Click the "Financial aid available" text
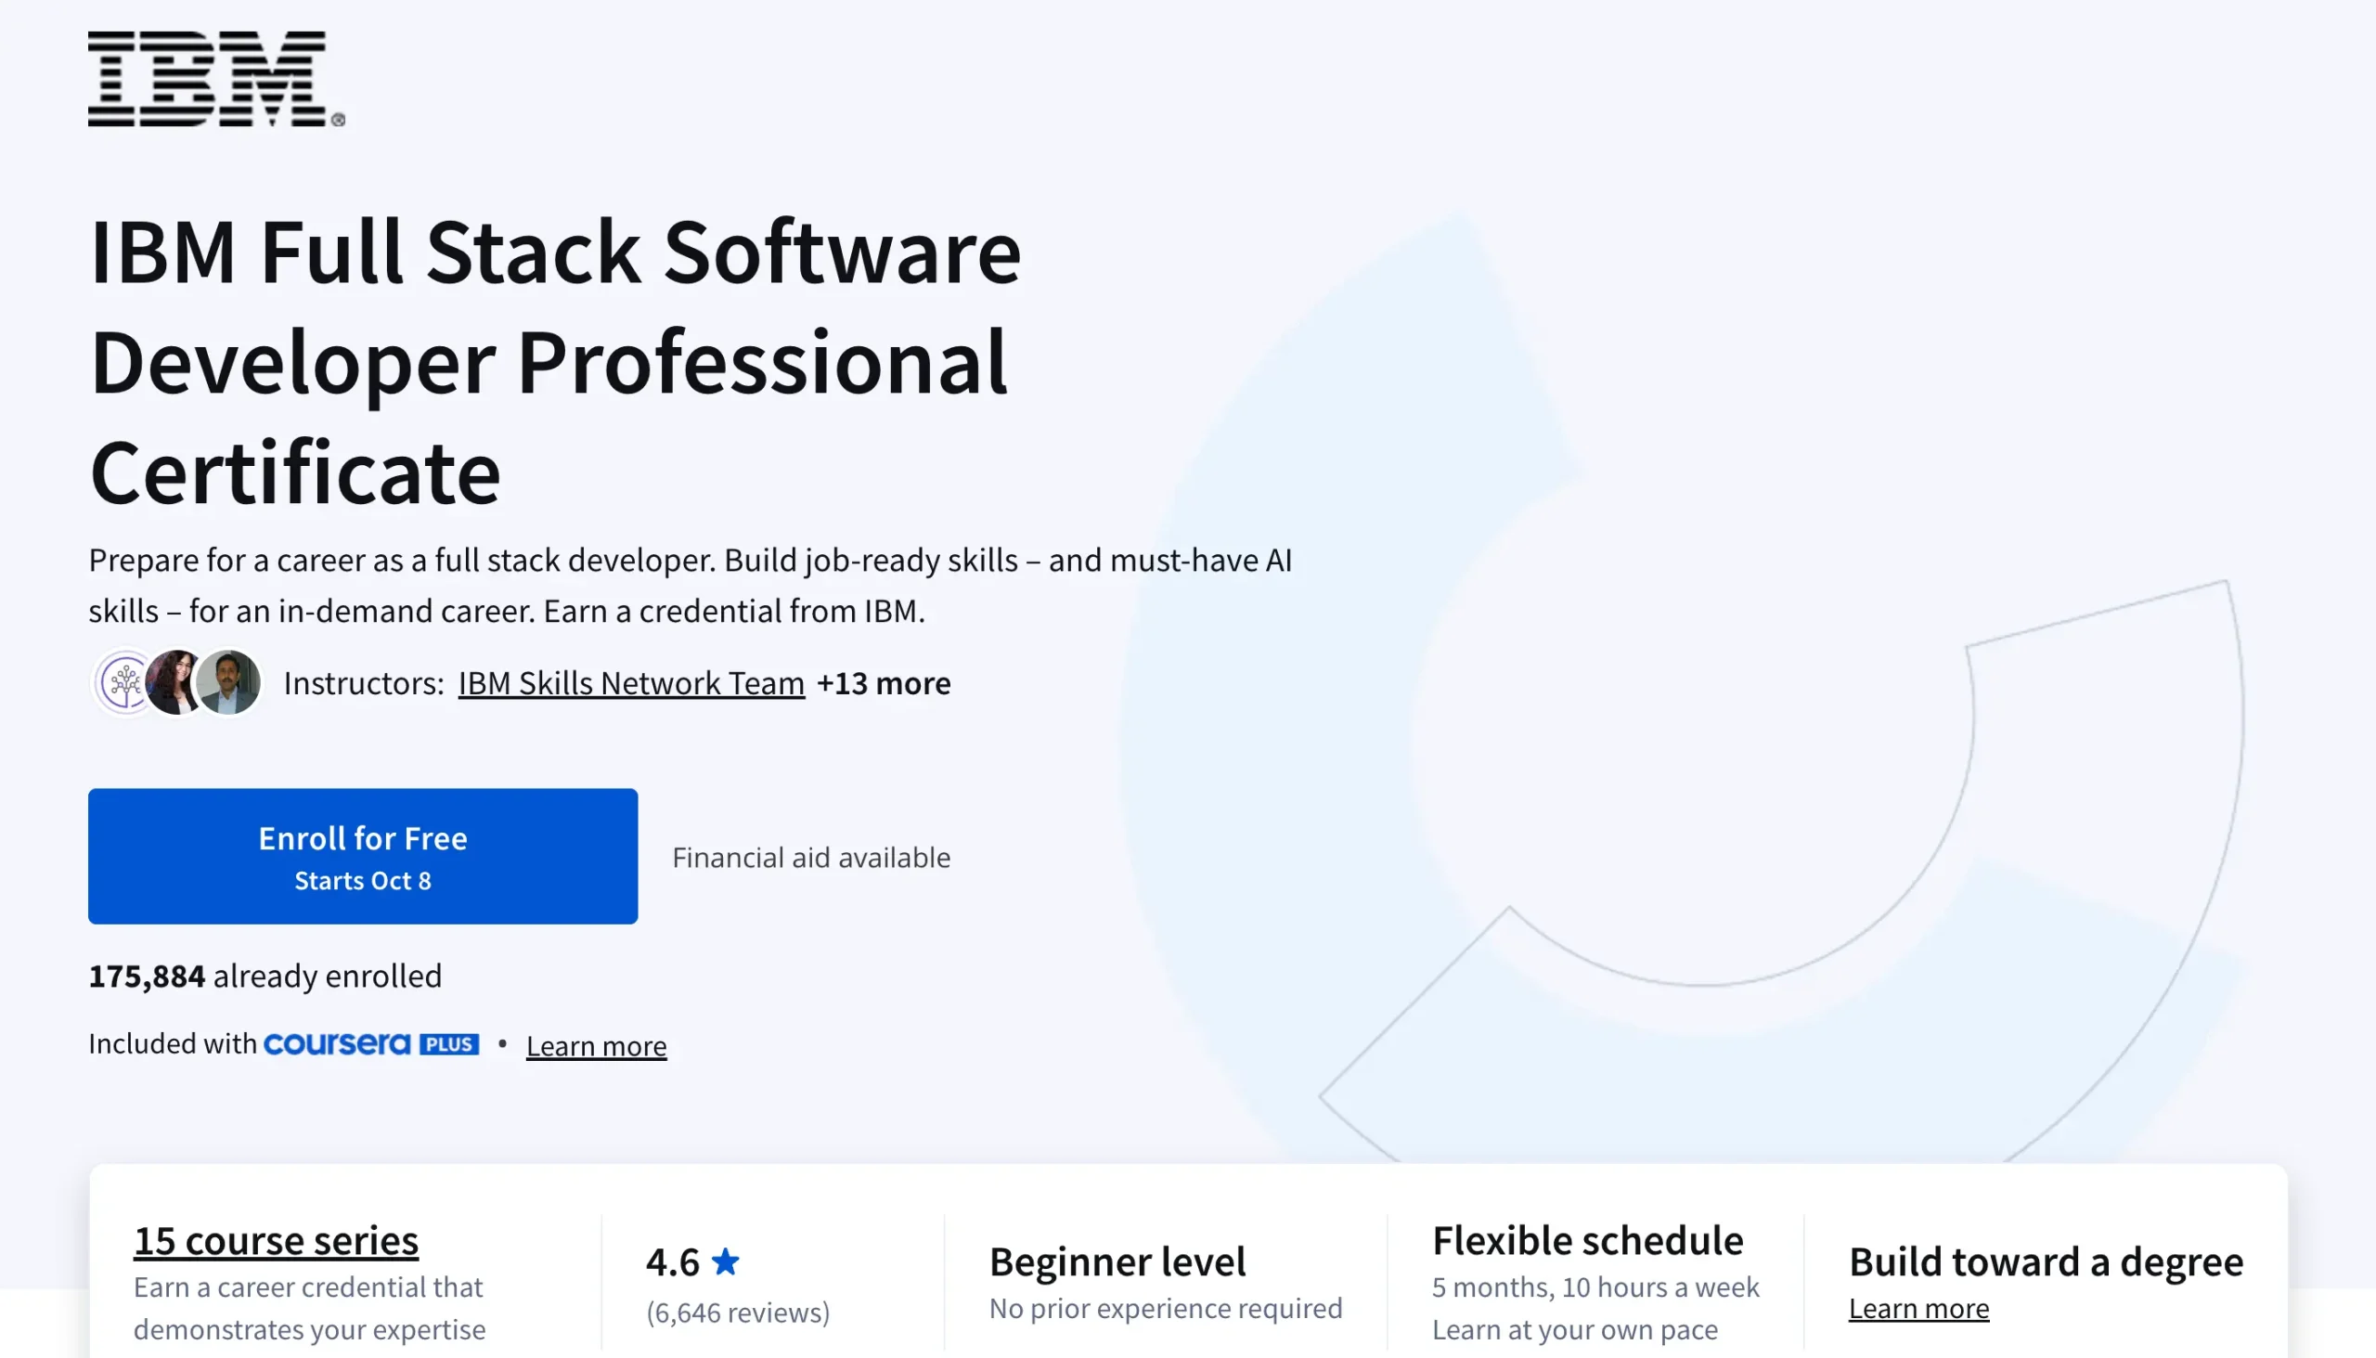Viewport: 2376px width, 1358px height. (811, 857)
